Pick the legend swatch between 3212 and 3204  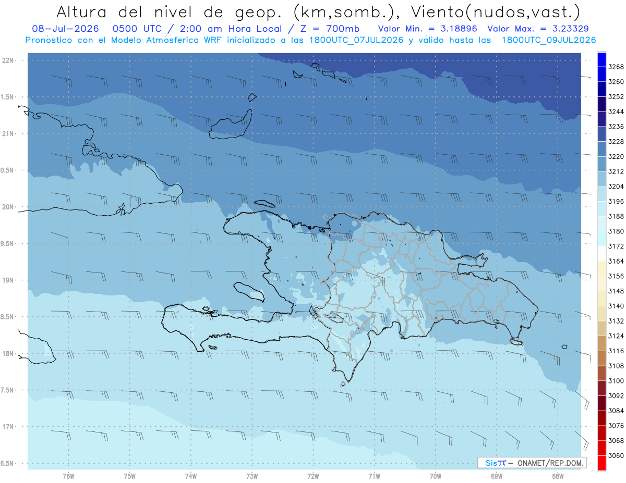pyautogui.click(x=601, y=179)
